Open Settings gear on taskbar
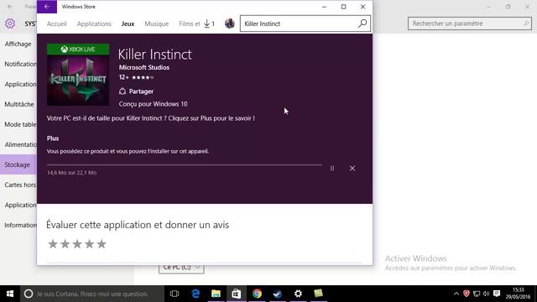 pyautogui.click(x=298, y=294)
